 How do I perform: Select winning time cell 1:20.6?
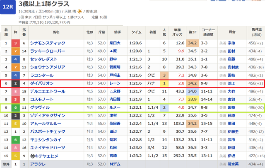pyautogui.click(x=135, y=43)
